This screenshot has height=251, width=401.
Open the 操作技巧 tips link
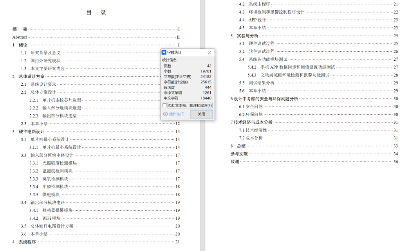(176, 114)
